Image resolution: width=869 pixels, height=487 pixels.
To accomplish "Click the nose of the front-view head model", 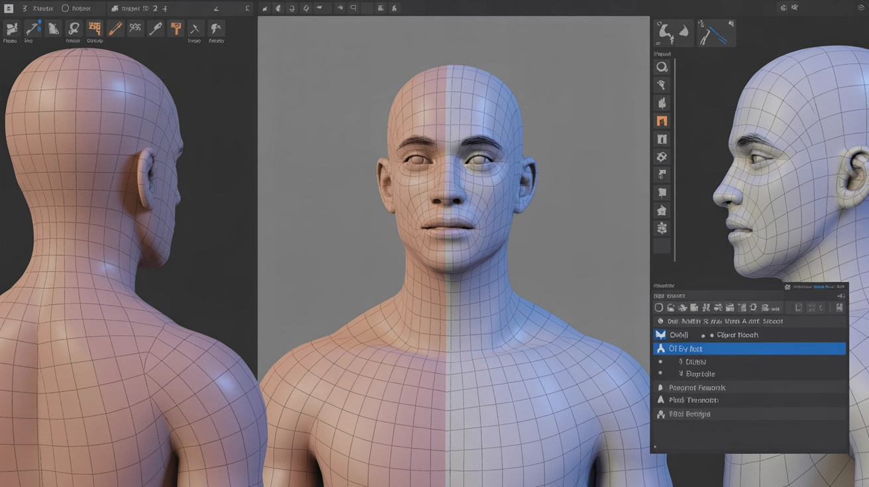I will [x=448, y=190].
